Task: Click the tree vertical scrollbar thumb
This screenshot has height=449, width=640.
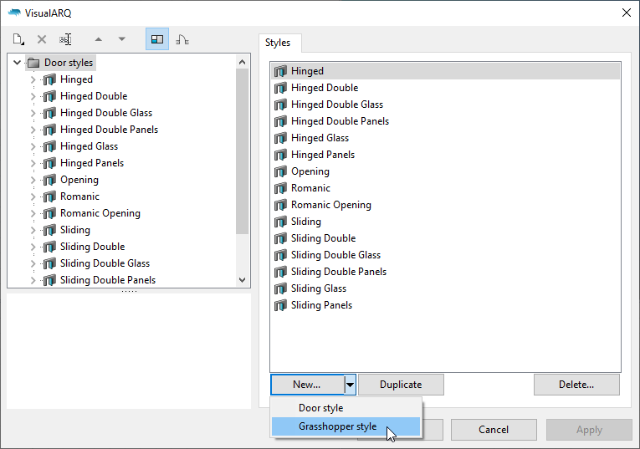Action: pos(242,151)
